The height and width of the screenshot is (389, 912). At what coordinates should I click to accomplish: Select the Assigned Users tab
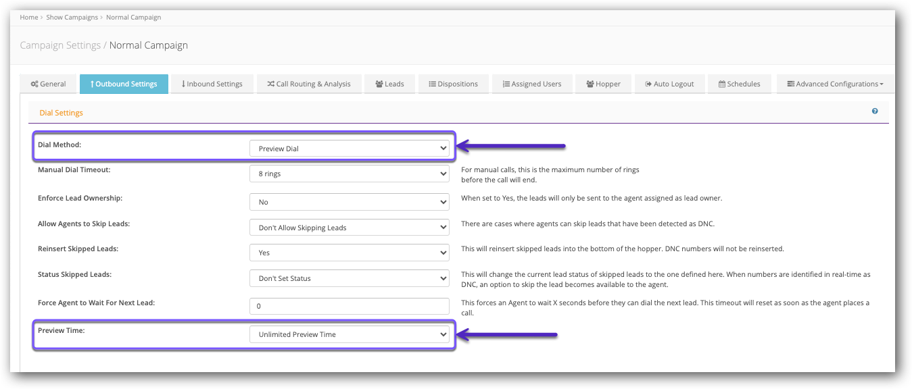pyautogui.click(x=531, y=84)
